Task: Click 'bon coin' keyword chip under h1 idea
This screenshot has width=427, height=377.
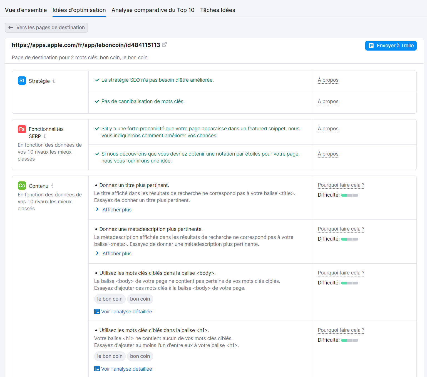Action: point(140,356)
